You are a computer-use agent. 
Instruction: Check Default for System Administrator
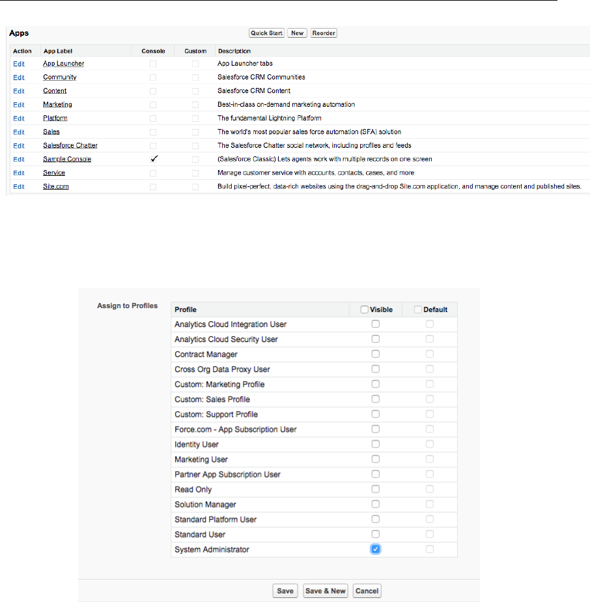click(429, 549)
